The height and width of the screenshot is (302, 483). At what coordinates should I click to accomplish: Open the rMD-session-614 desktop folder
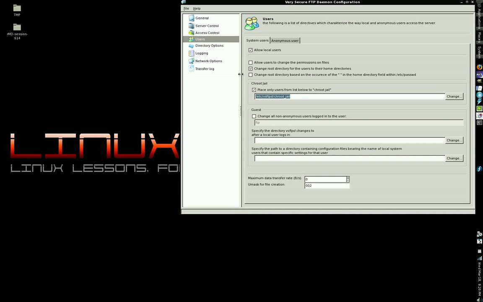17,31
